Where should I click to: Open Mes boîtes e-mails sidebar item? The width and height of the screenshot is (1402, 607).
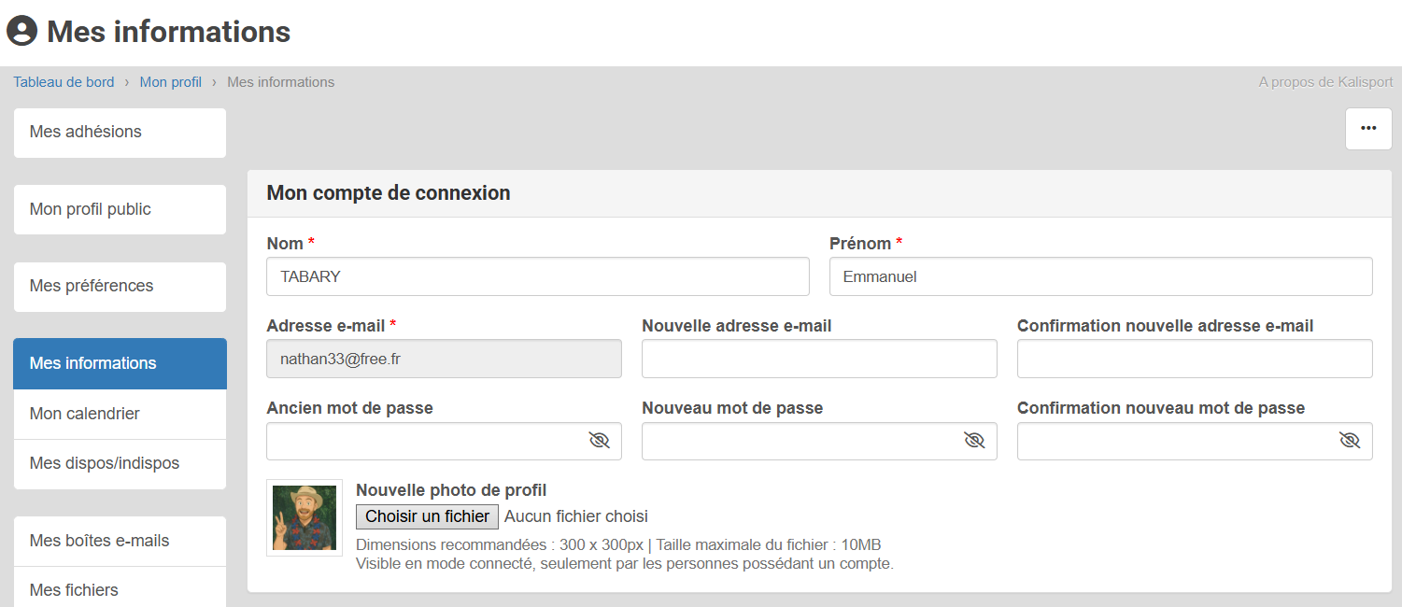(120, 541)
